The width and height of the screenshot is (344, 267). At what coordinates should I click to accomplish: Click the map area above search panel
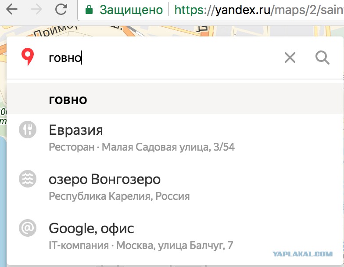click(x=171, y=31)
